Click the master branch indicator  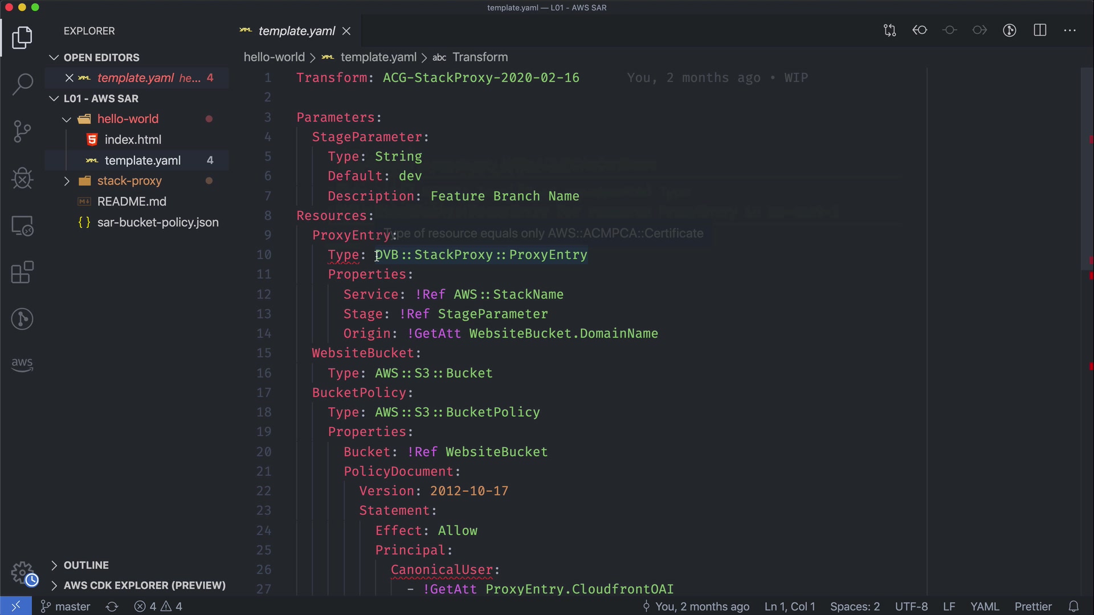pyautogui.click(x=66, y=606)
